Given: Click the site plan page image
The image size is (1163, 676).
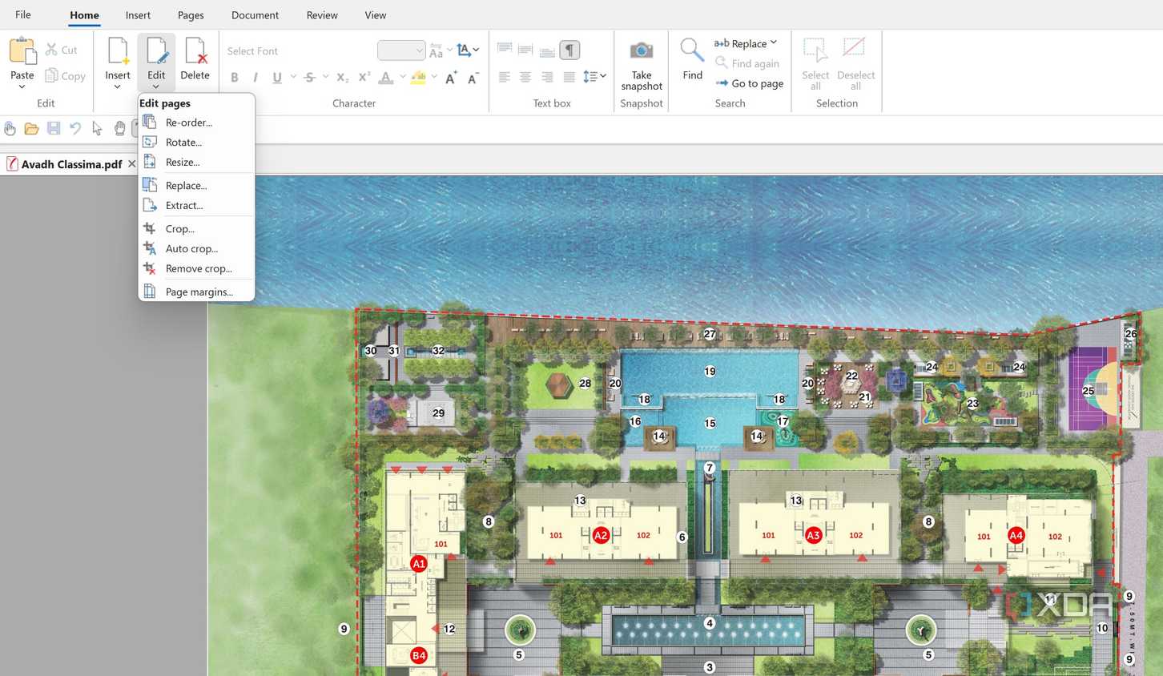Looking at the screenshot, I should 685,426.
